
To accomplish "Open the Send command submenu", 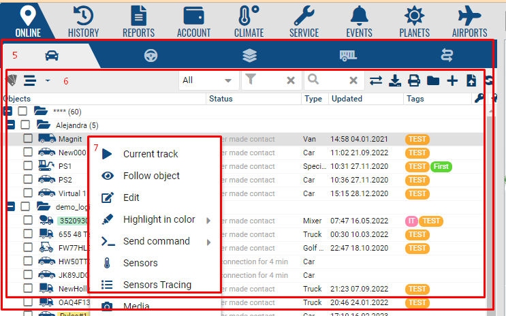I will [155, 241].
